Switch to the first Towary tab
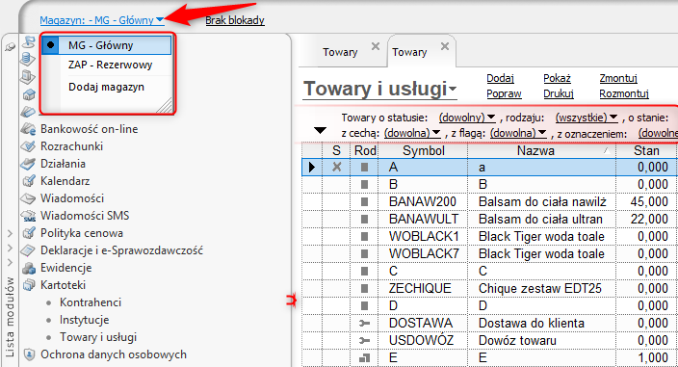 pos(340,52)
